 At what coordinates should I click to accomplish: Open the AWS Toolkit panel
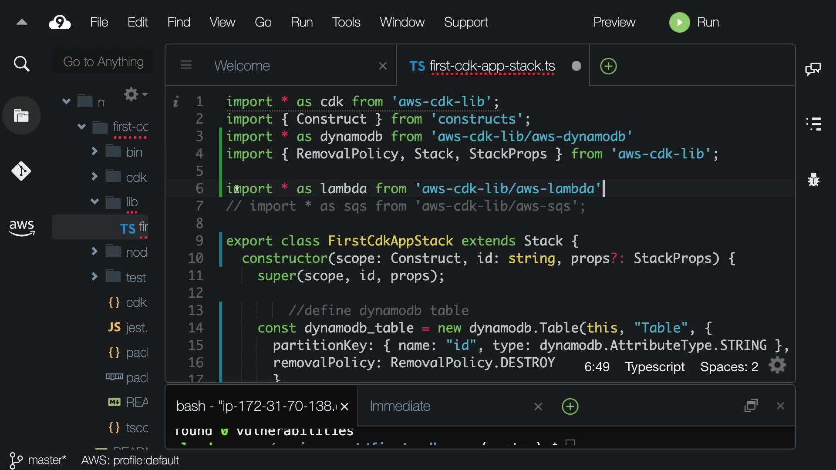21,227
